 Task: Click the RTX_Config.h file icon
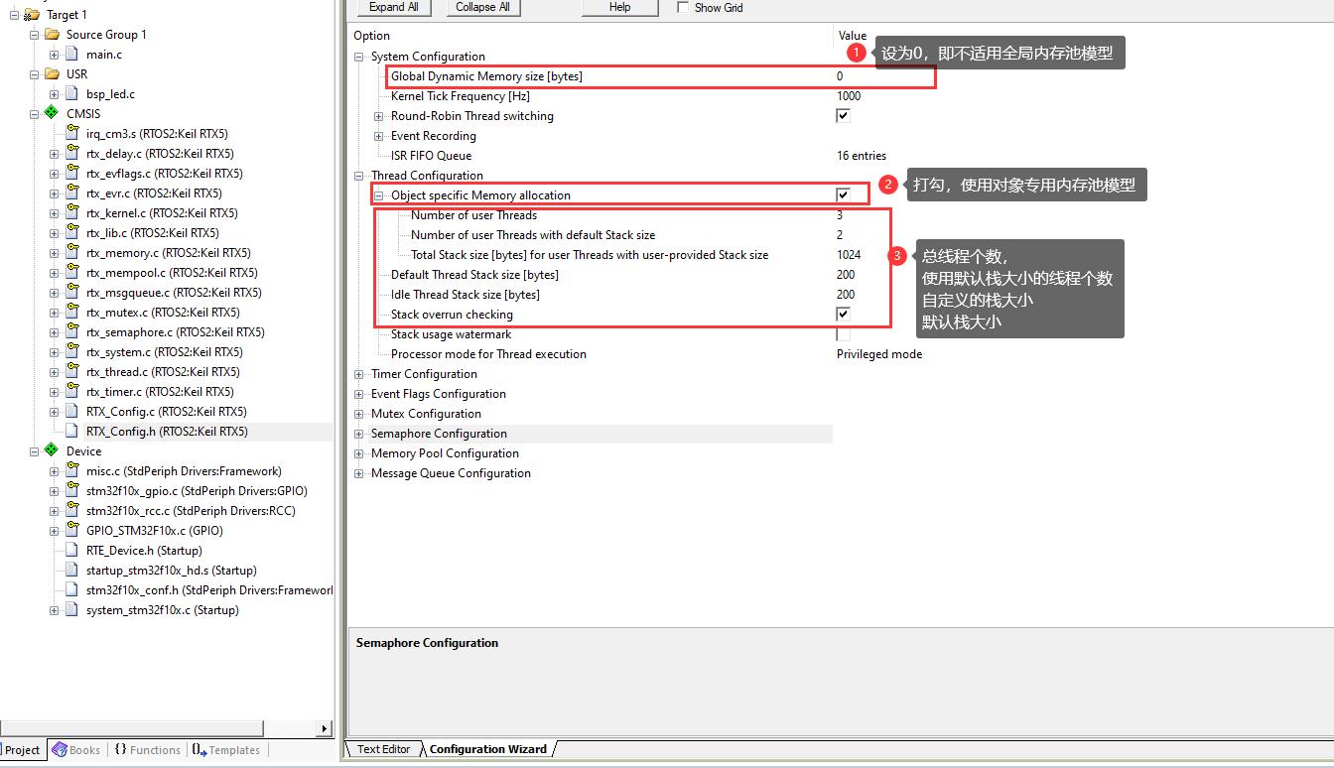coord(71,432)
